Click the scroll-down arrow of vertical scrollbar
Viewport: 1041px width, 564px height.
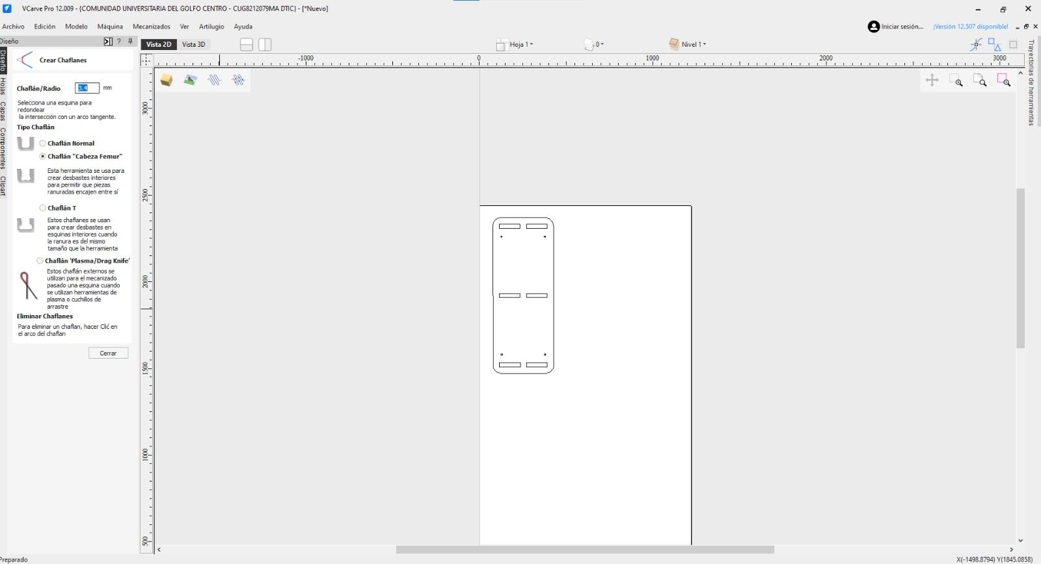[x=1020, y=541]
